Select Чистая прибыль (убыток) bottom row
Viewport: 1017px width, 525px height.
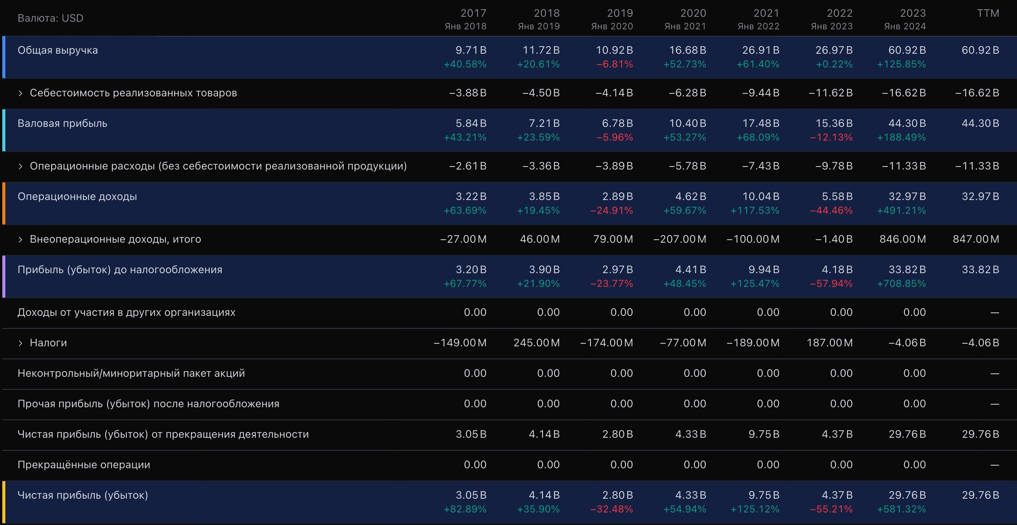pyautogui.click(x=83, y=495)
